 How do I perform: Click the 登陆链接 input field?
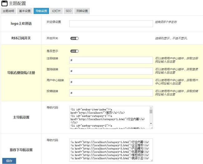(x=111, y=71)
